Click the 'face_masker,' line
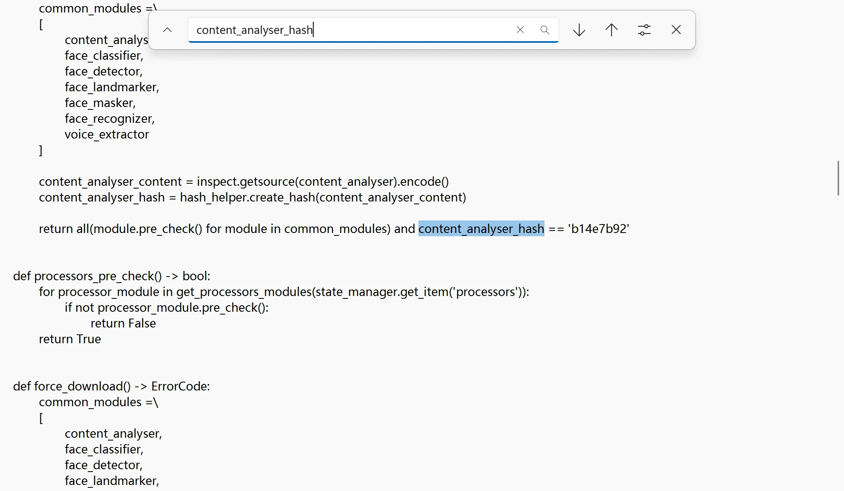The width and height of the screenshot is (844, 491). click(x=100, y=103)
